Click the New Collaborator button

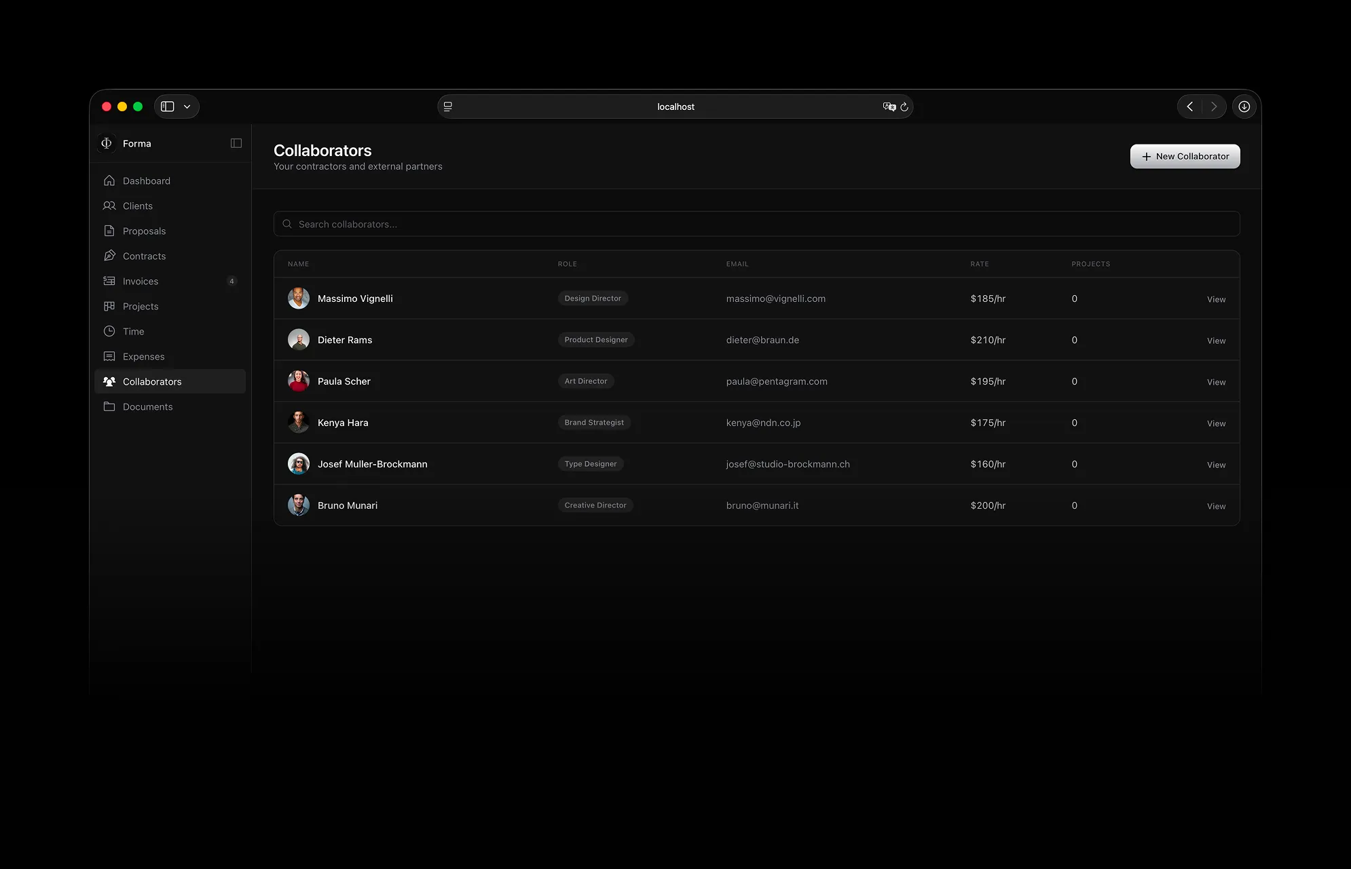pos(1185,156)
